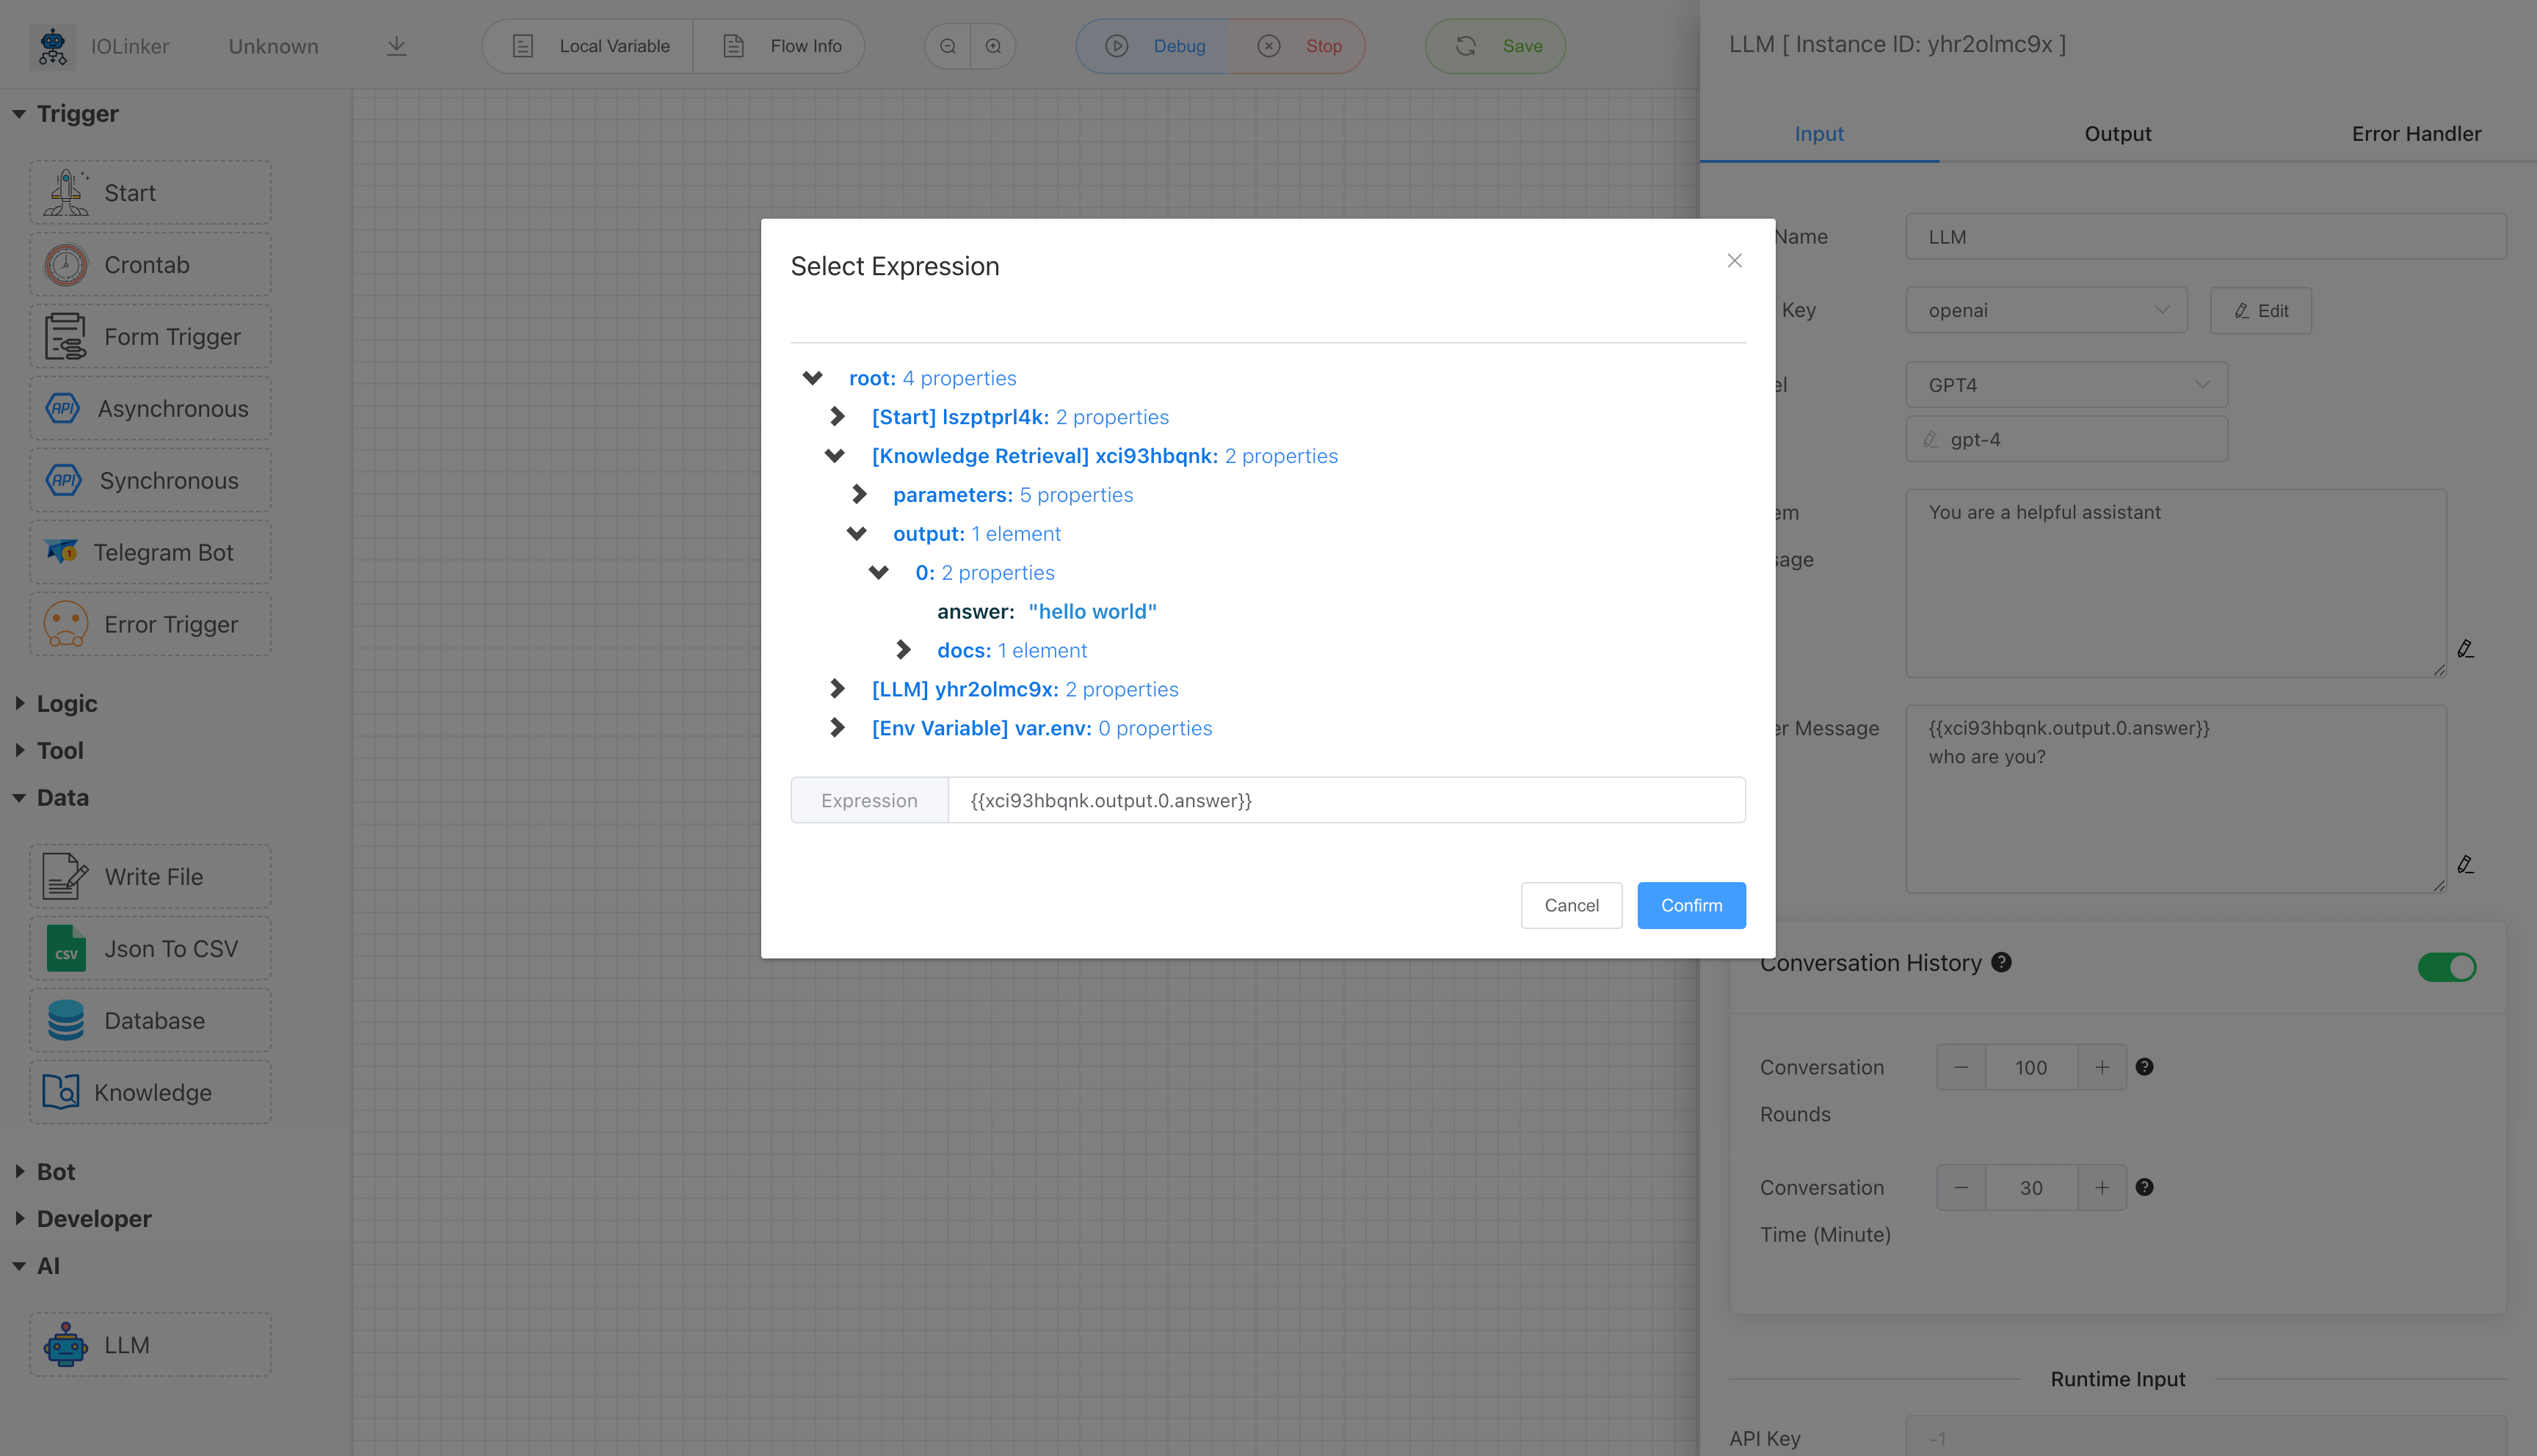Viewport: 2537px width, 1456px height.
Task: Click the zoom out magnifier icon
Action: (x=948, y=46)
